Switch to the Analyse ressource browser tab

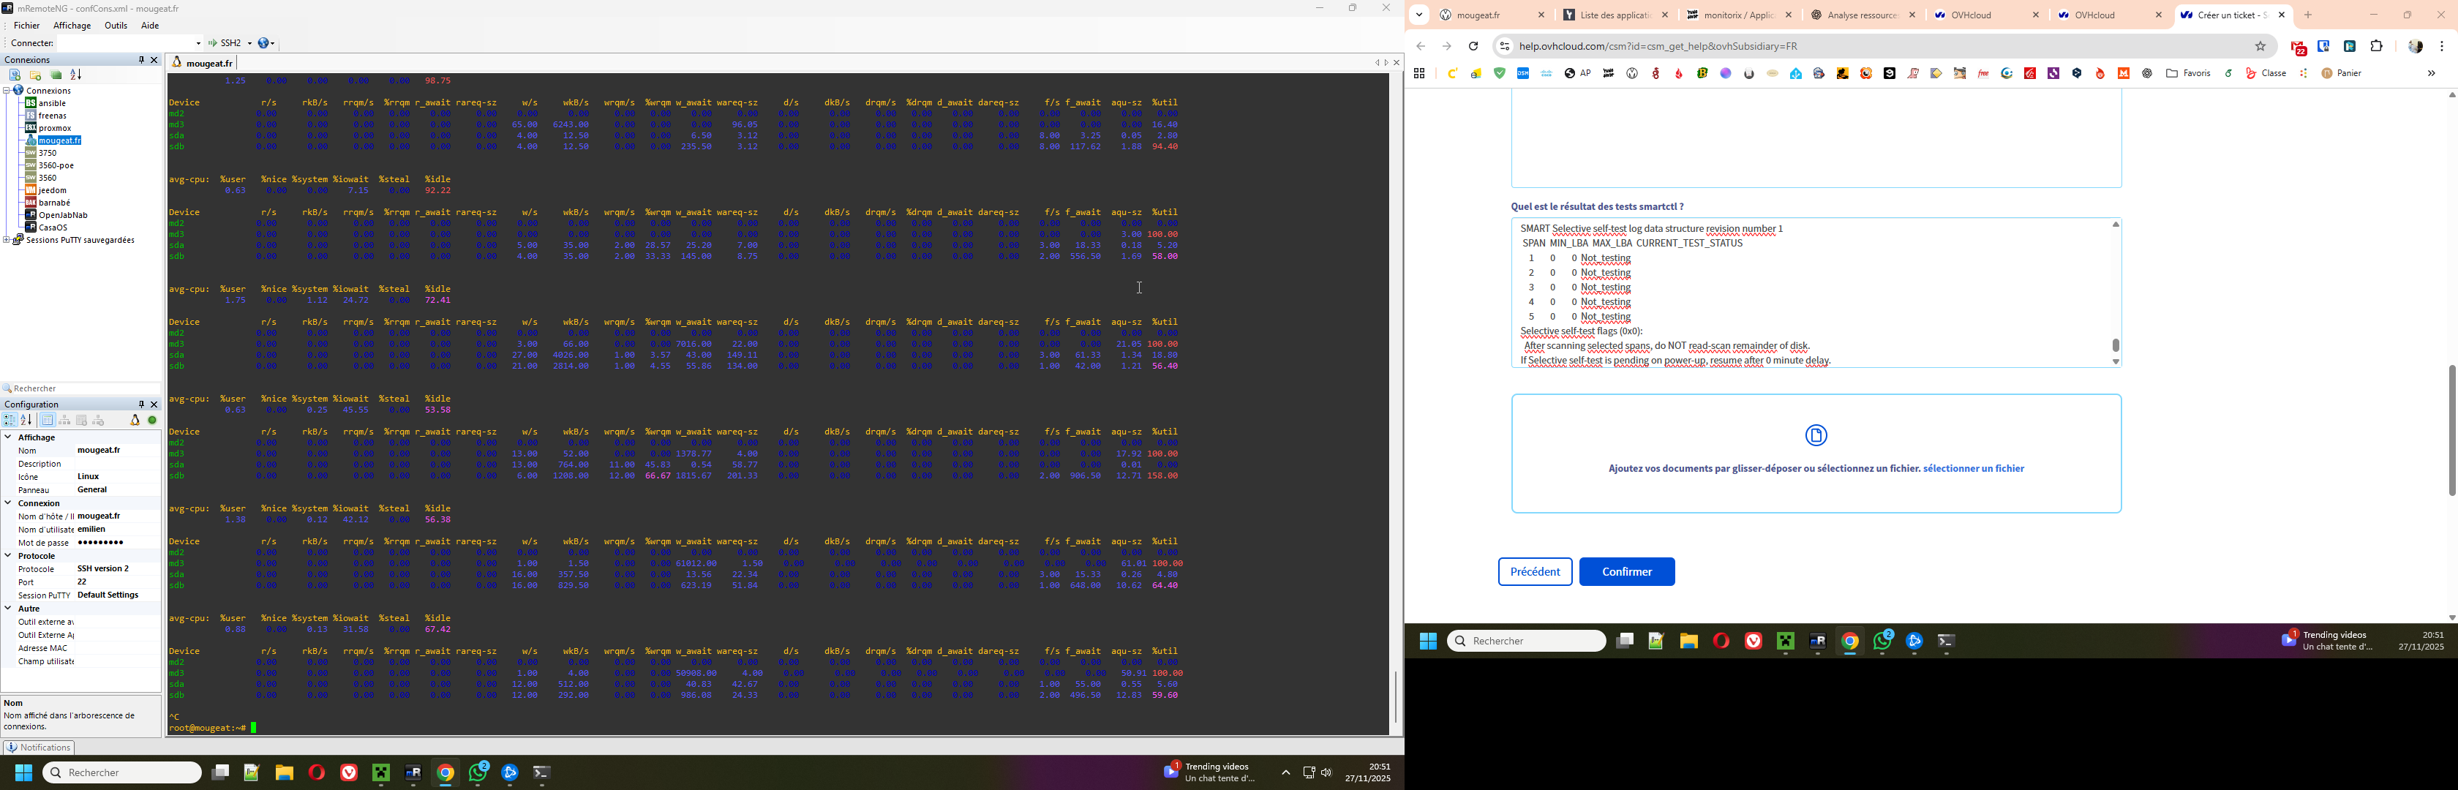(1859, 15)
